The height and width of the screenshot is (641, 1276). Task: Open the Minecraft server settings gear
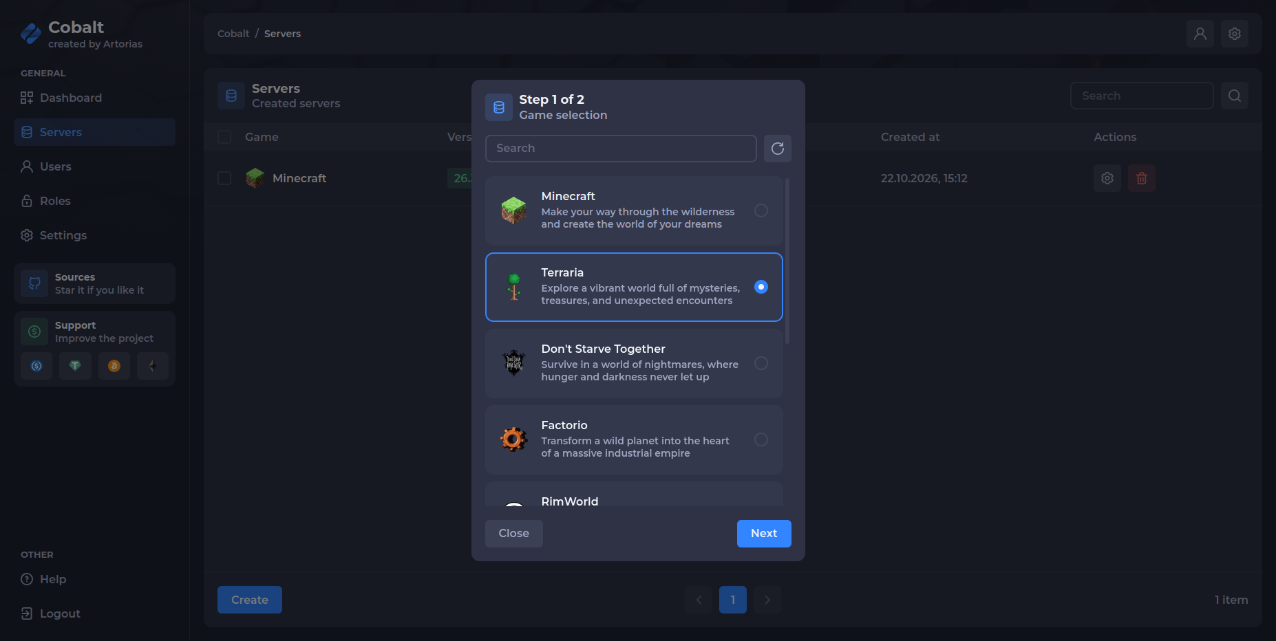pos(1107,178)
